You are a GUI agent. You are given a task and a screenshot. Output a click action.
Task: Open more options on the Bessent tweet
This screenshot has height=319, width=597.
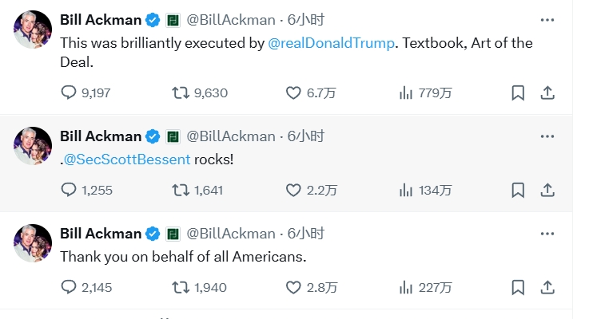(547, 136)
